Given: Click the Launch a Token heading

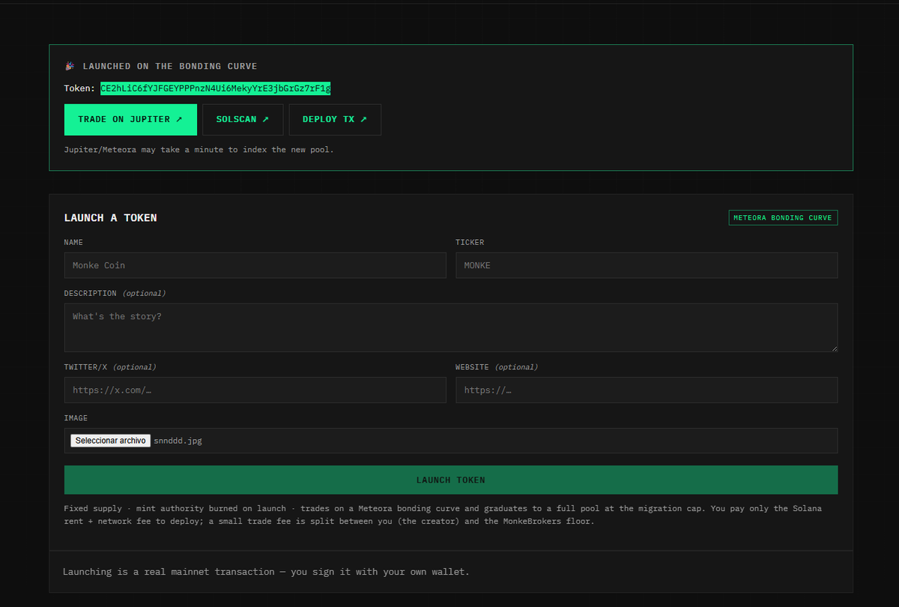Looking at the screenshot, I should (x=111, y=218).
